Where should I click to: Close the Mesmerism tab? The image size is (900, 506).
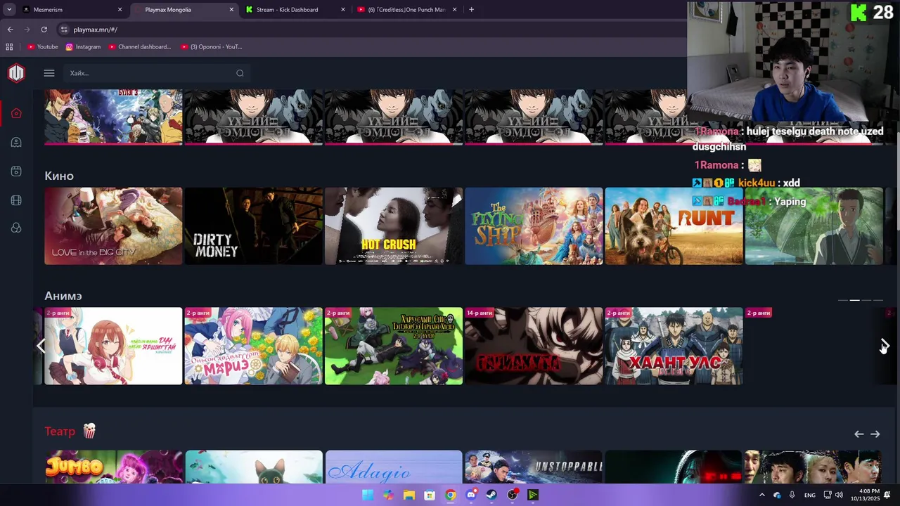(120, 10)
